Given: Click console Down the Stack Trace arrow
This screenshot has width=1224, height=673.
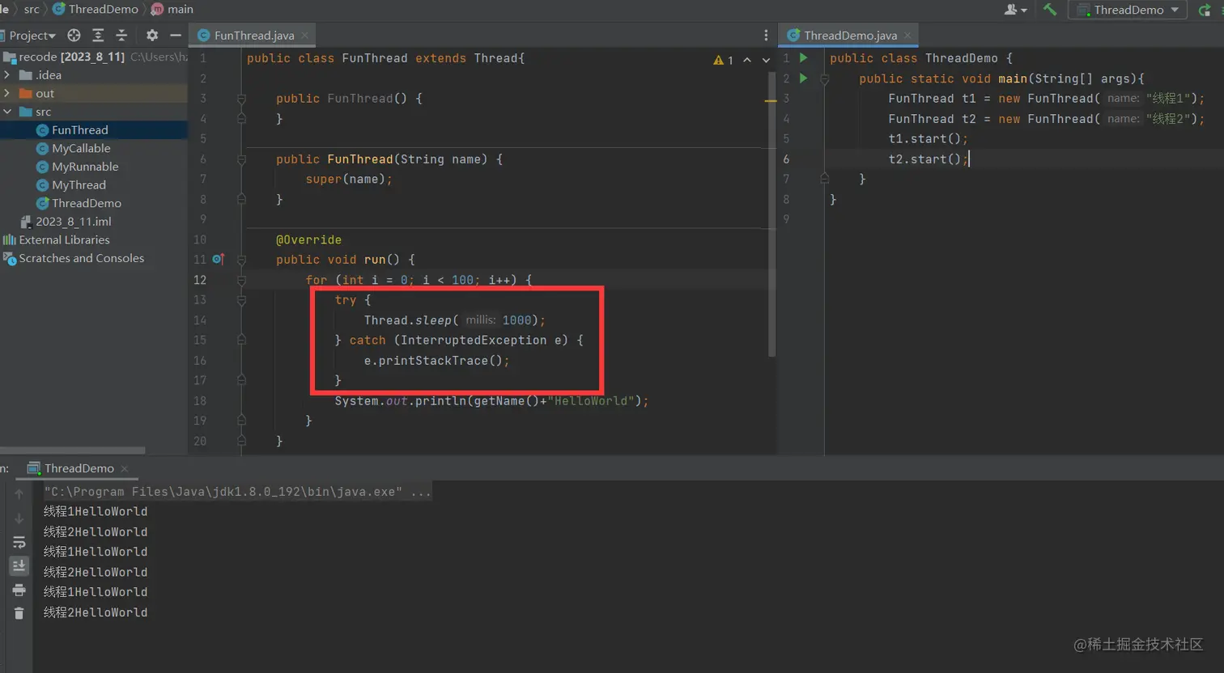Looking at the screenshot, I should 19,519.
